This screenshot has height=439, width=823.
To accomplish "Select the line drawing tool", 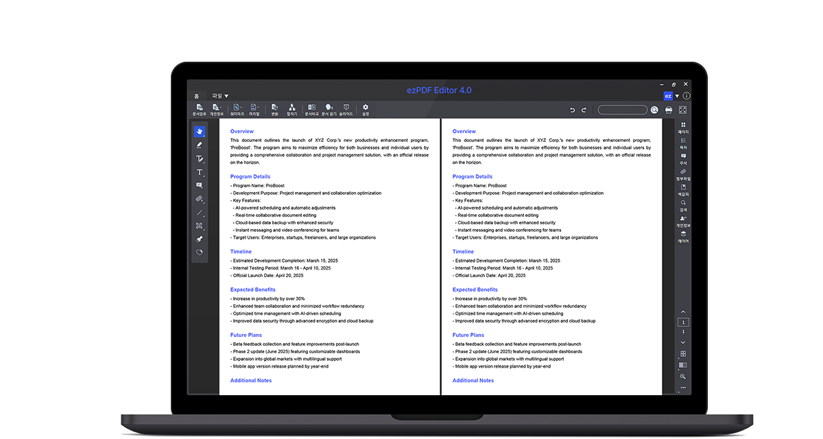I will 200,213.
